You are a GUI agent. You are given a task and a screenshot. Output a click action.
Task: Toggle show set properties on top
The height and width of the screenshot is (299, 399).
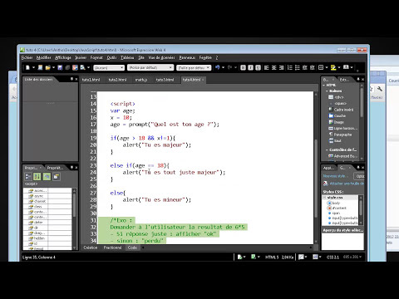coord(47,176)
